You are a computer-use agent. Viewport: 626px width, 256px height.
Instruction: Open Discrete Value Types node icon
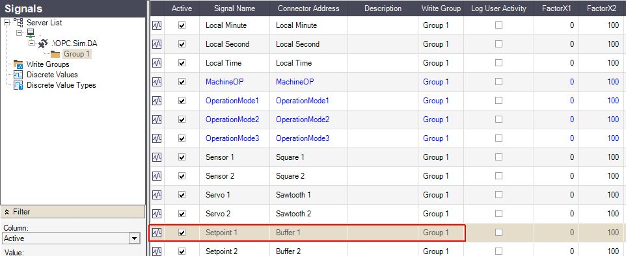[18, 85]
